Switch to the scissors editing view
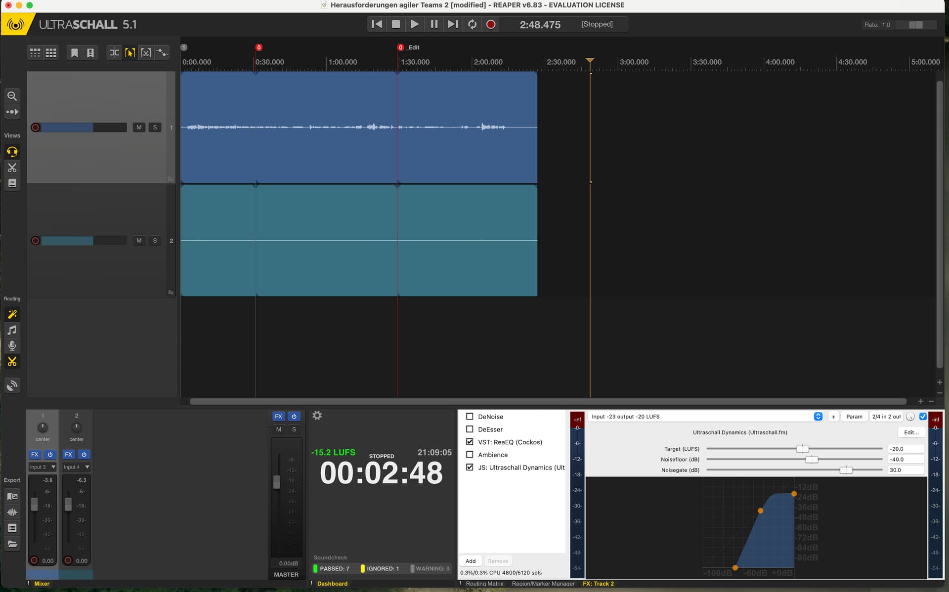The height and width of the screenshot is (592, 949). tap(12, 168)
